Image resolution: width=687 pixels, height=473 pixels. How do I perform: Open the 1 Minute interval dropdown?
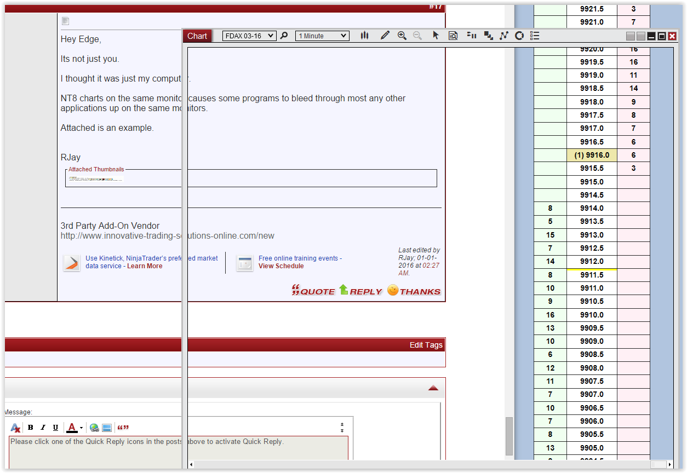pos(322,36)
